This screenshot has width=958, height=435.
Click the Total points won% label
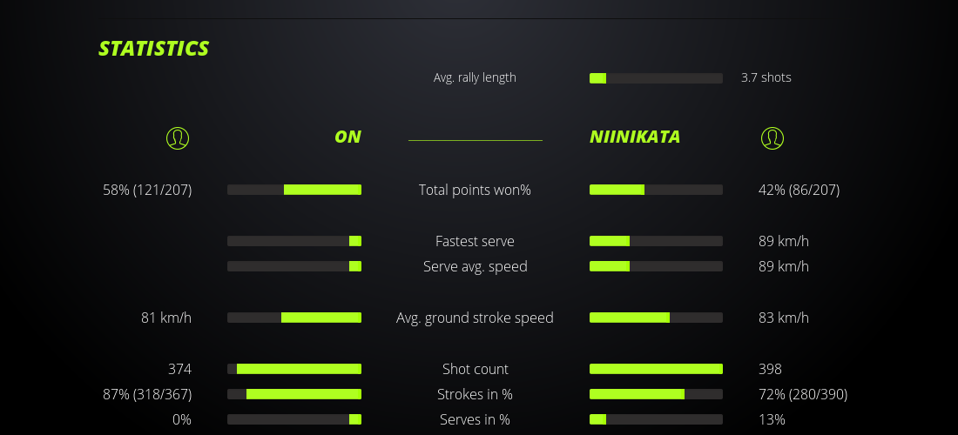(475, 190)
